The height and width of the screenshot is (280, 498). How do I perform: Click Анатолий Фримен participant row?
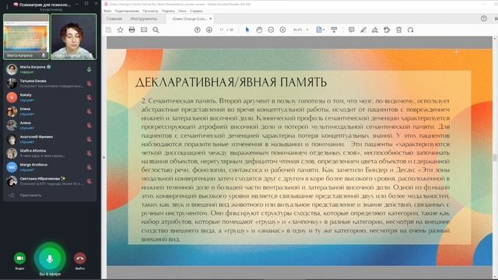pyautogui.click(x=50, y=139)
